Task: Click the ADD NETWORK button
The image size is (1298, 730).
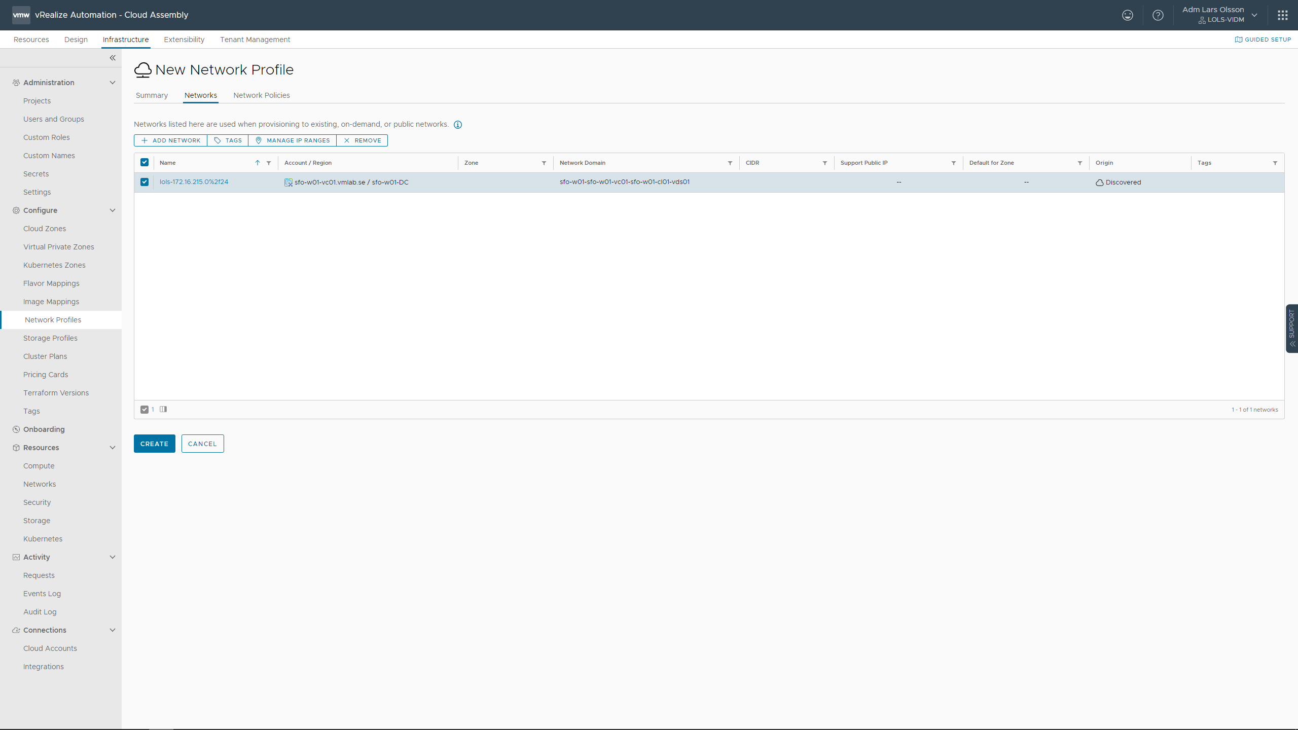Action: click(170, 140)
